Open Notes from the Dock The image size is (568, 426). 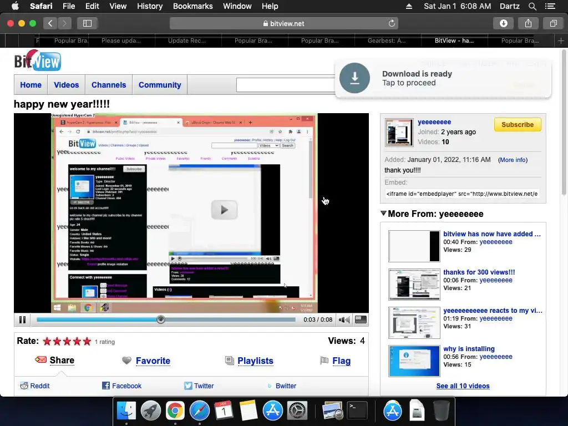pos(248,411)
